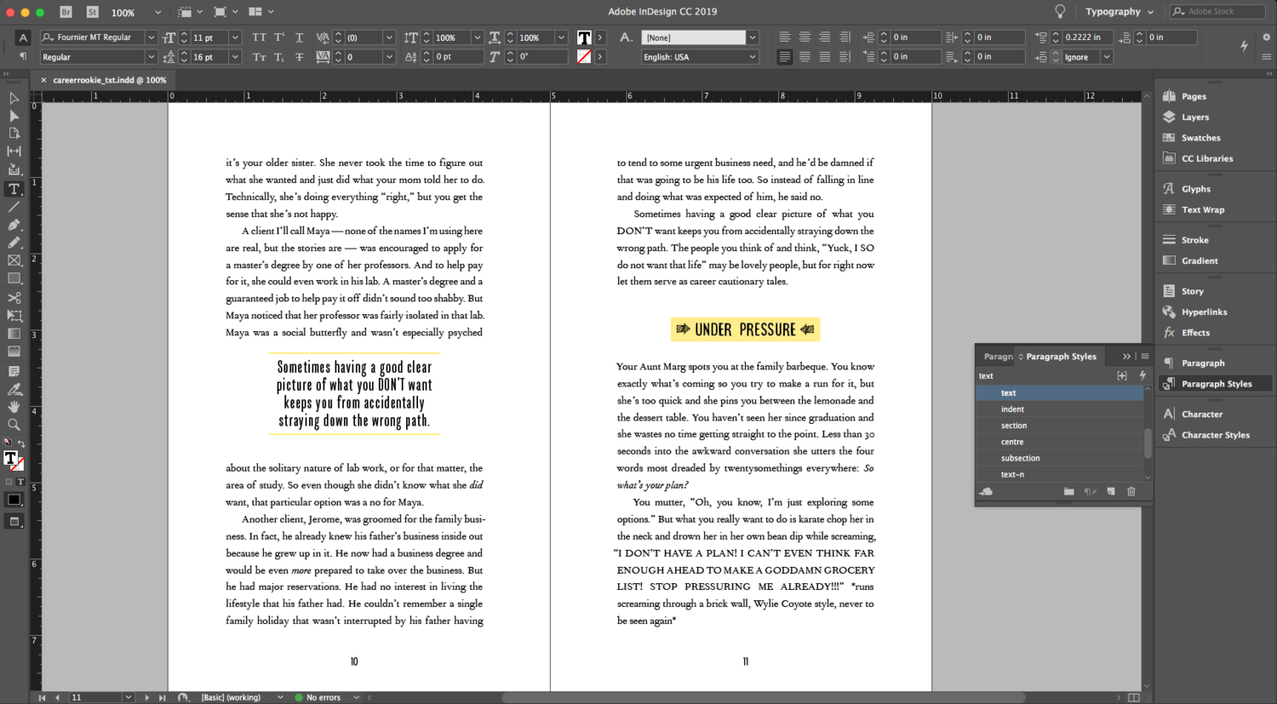
Task: Open the Character Styles panel tab
Action: 1215,435
